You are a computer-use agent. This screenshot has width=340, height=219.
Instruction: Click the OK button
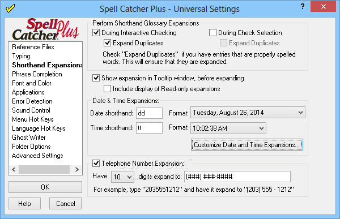45,187
